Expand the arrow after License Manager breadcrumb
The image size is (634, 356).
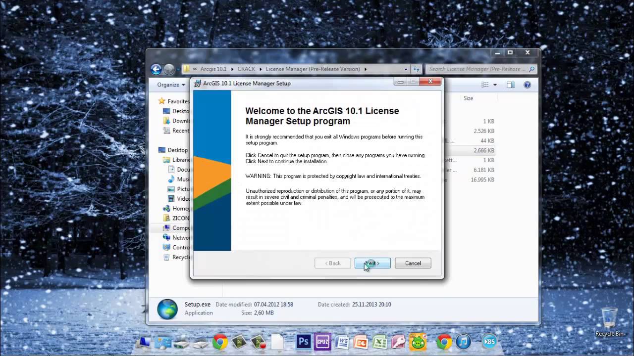(366, 69)
